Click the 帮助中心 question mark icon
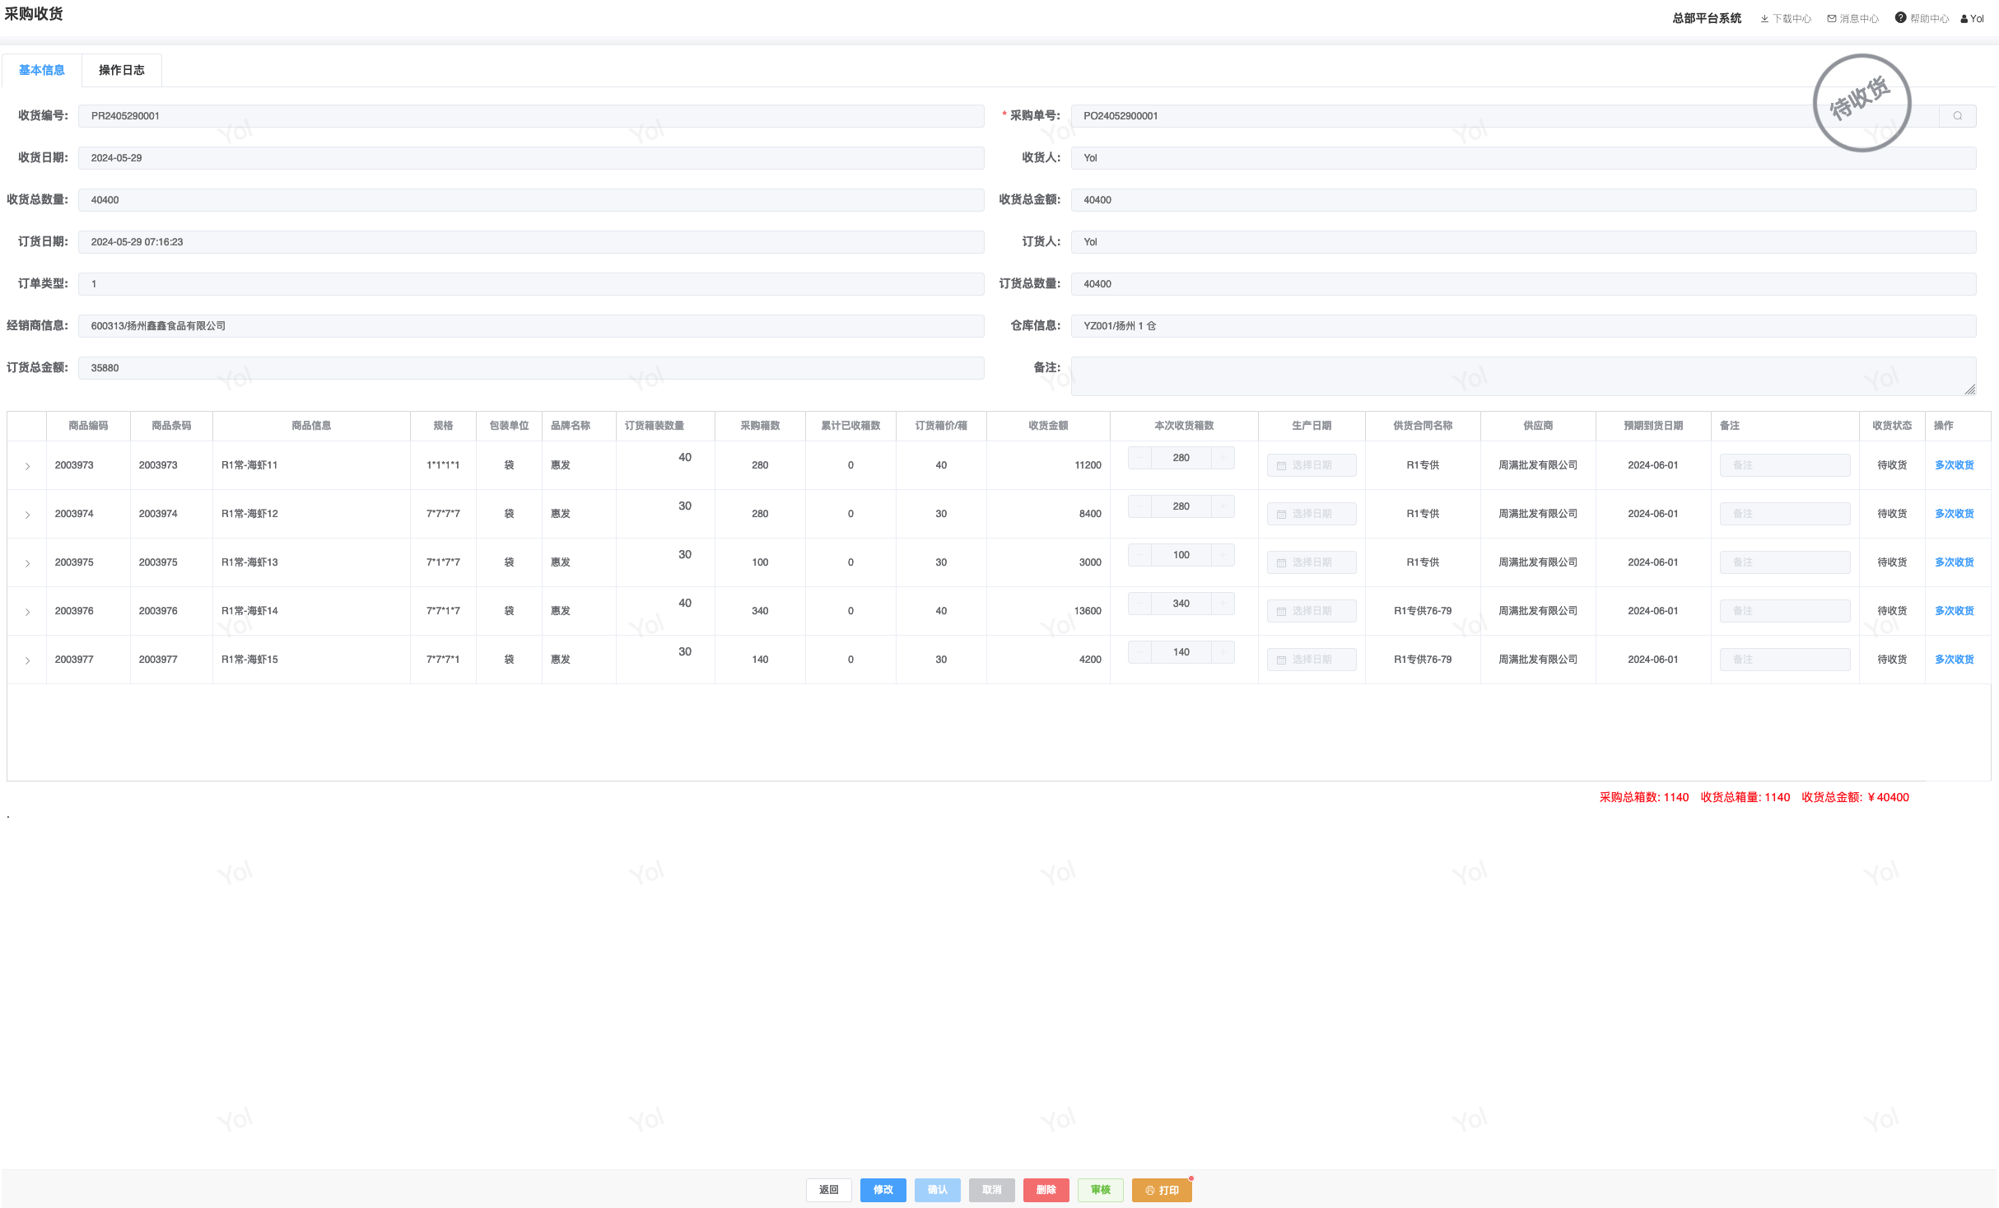The image size is (1999, 1208). pos(1900,18)
